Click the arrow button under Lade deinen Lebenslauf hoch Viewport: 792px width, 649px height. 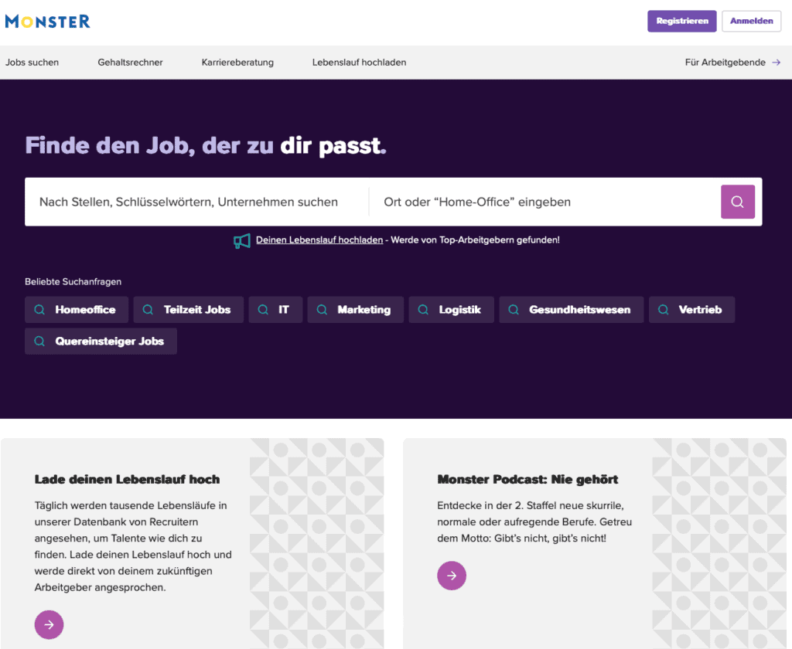tap(49, 625)
